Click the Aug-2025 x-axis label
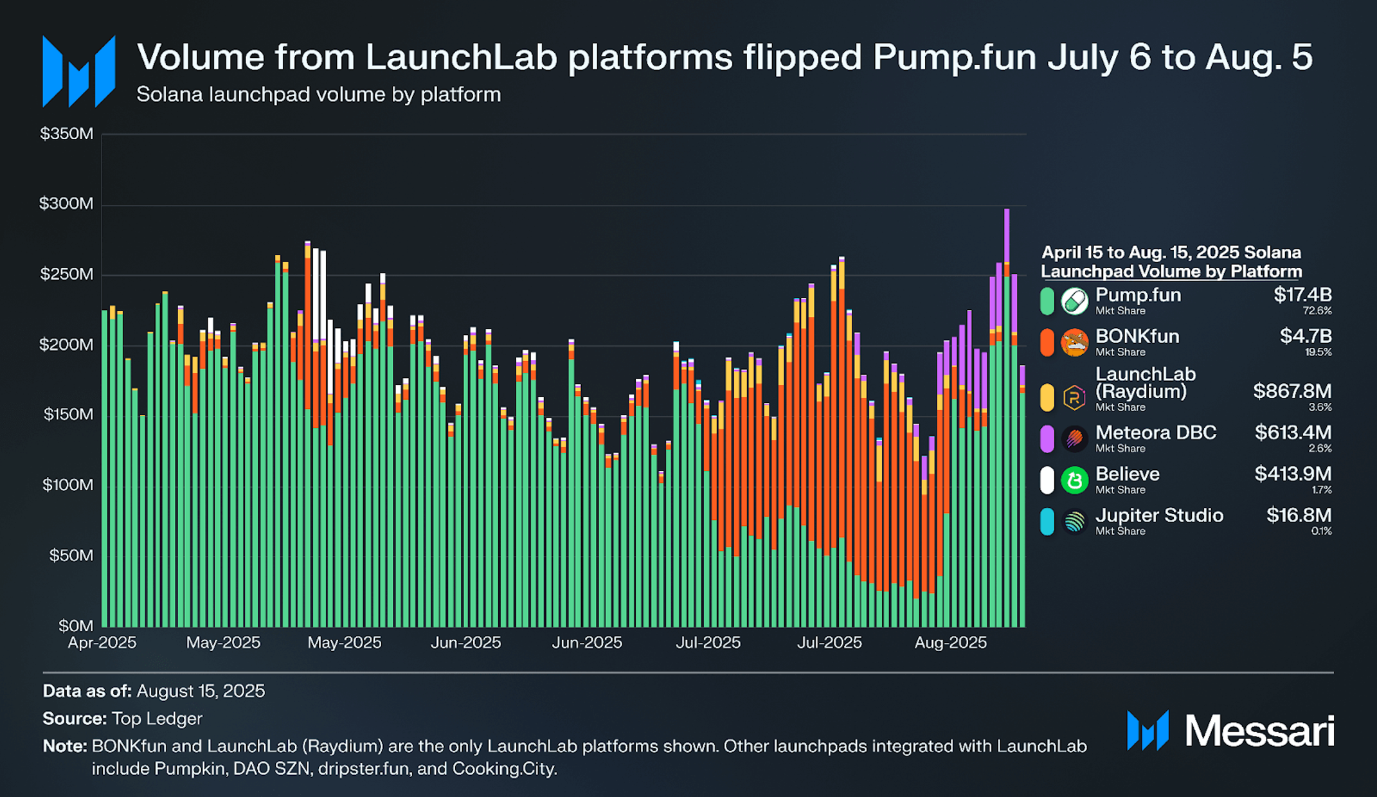The image size is (1377, 797). click(950, 643)
